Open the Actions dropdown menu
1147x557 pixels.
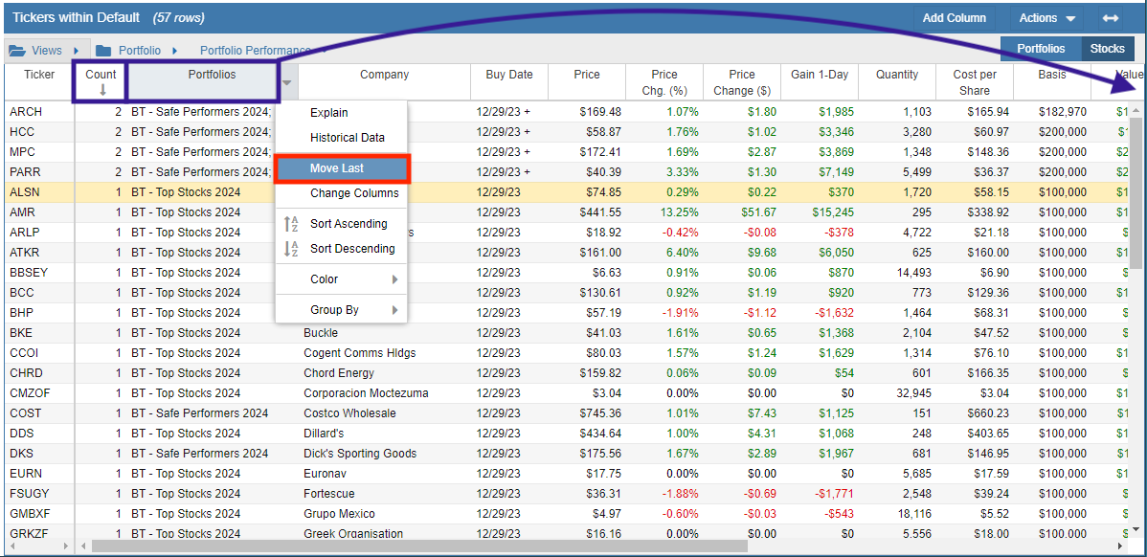(1046, 18)
